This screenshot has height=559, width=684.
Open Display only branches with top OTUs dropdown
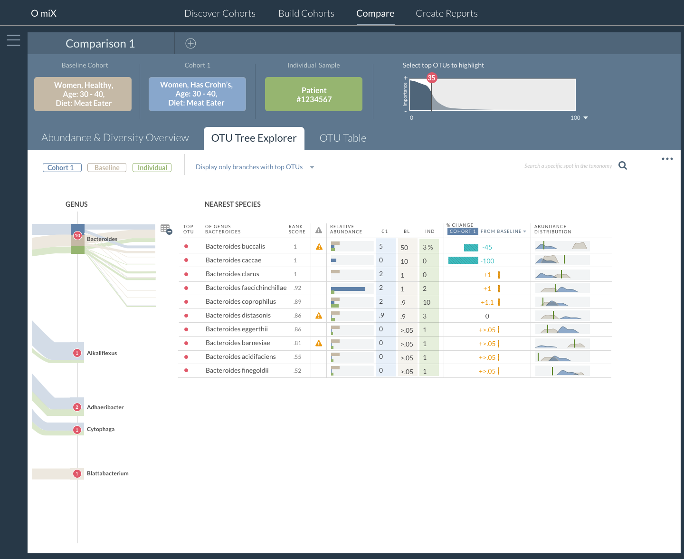(255, 167)
